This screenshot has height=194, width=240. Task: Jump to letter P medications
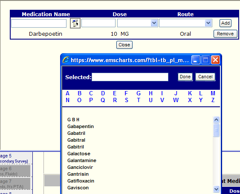(91, 100)
